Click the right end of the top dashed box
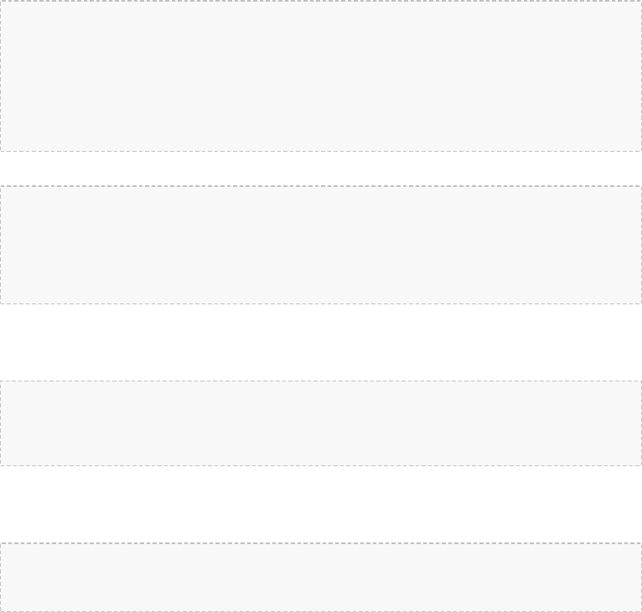The image size is (642, 612). [x=625, y=75]
